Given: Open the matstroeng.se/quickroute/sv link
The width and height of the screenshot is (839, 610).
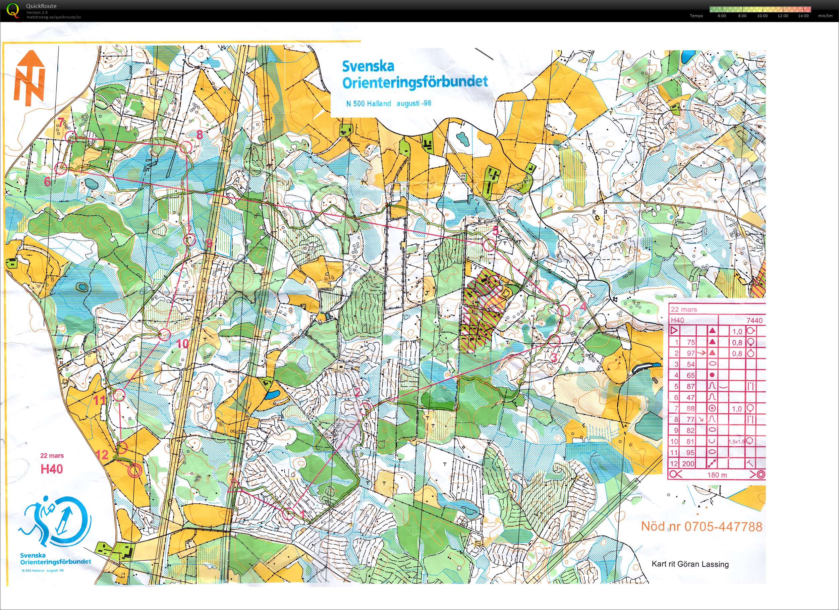Looking at the screenshot, I should tap(54, 17).
